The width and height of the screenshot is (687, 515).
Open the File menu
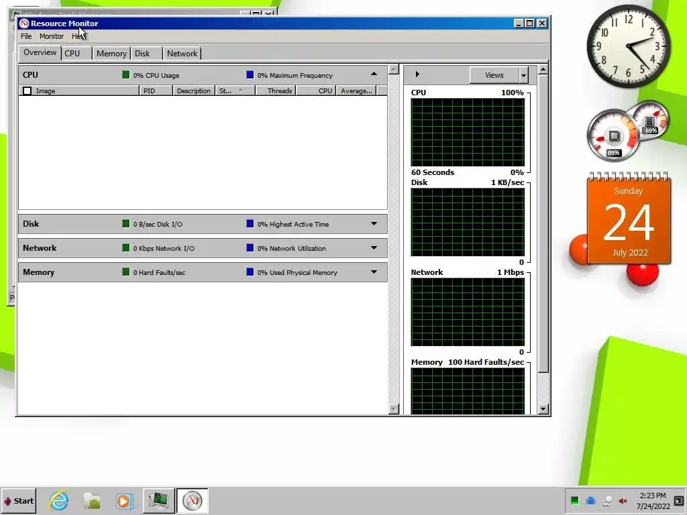point(26,36)
